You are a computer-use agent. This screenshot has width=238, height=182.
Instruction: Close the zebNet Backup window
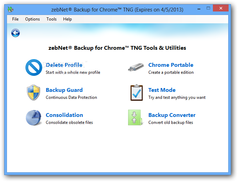(221, 8)
